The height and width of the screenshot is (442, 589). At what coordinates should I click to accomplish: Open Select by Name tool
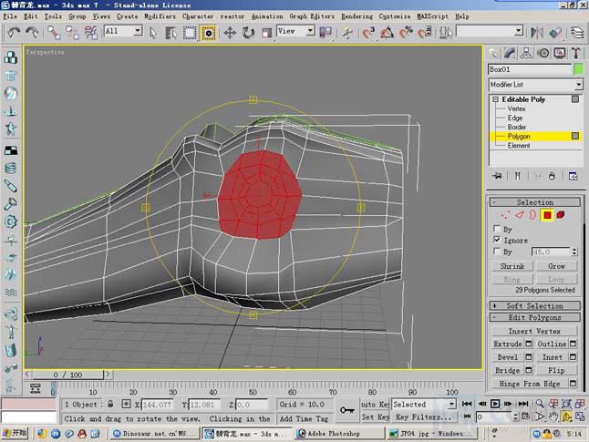[x=171, y=33]
